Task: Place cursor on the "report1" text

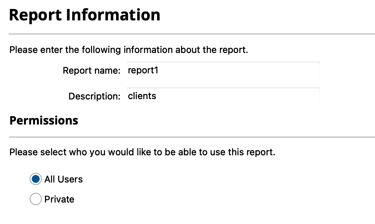Action: coord(143,70)
